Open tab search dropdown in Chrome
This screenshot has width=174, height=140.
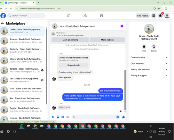pyautogui.click(x=1, y=2)
